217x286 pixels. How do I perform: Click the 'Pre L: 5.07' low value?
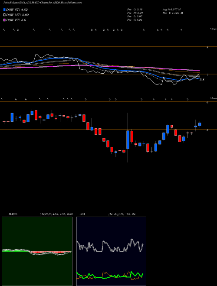point(135,16)
